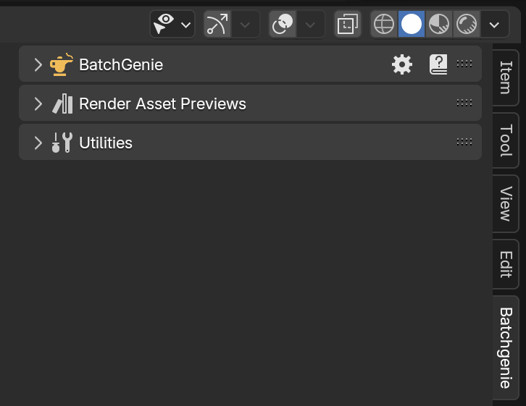Switch to the Item sidebar tab
This screenshot has height=406, width=526.
click(x=506, y=77)
